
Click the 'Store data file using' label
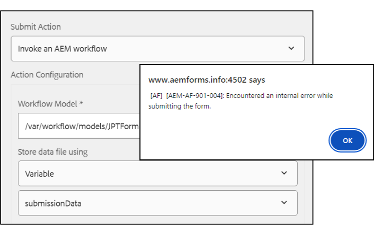tap(52, 152)
